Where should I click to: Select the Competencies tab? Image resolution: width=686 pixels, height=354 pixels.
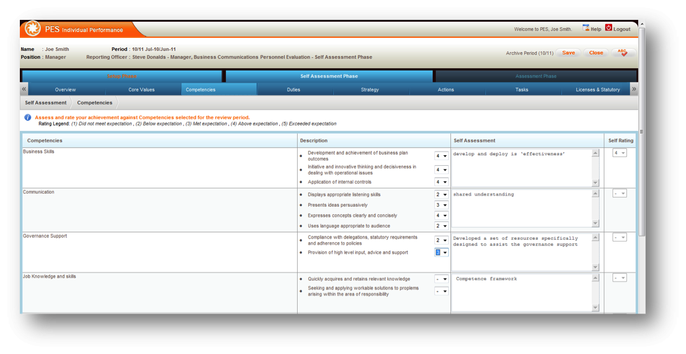tap(219, 89)
